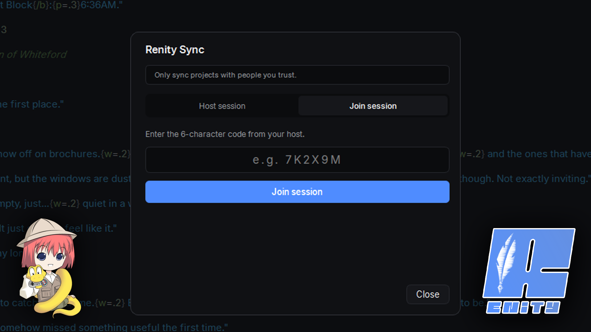The image size is (591, 332).
Task: Click the 'first place' dialogue line
Action: click(32, 104)
